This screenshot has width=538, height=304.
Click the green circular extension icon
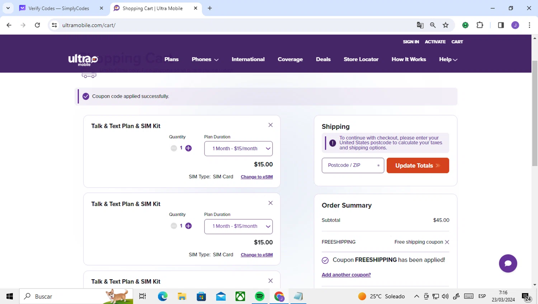tap(465, 25)
